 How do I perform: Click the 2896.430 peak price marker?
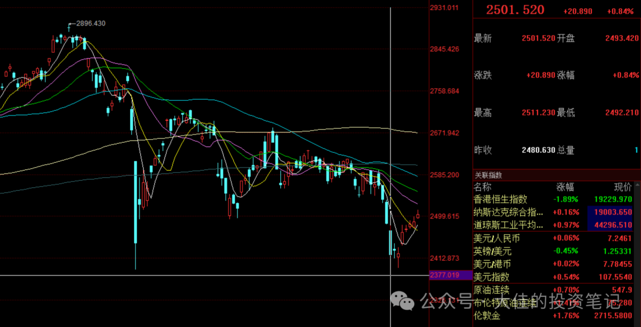tap(90, 24)
